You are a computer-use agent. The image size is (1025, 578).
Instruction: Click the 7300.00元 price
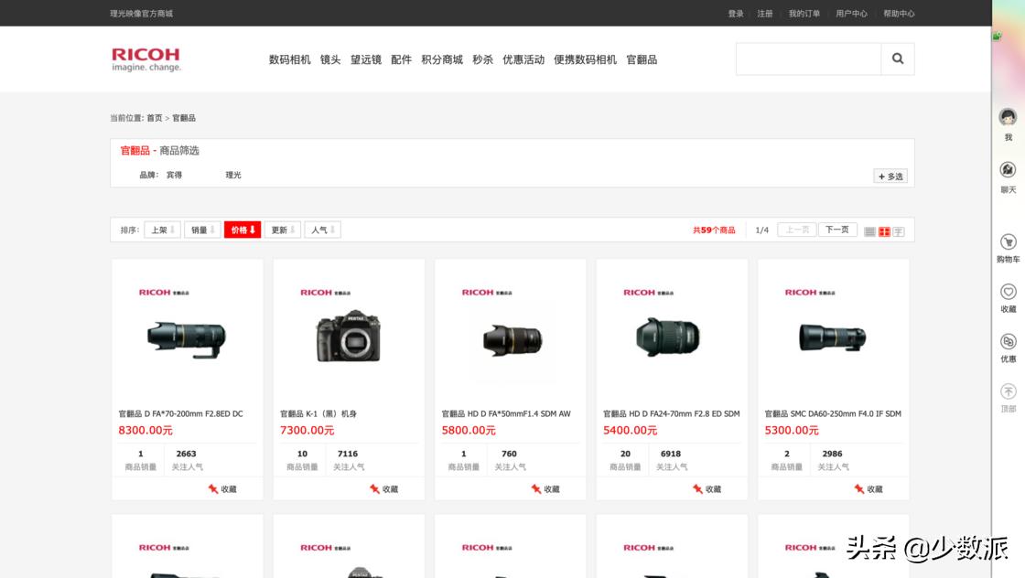pos(307,431)
